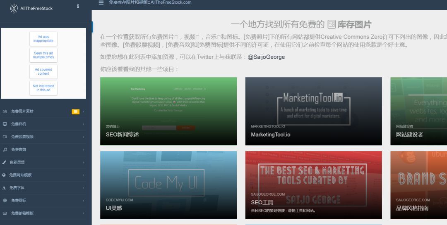Click the 你应该看看我的其他一些项目 text
This screenshot has width=447, height=225.
click(x=139, y=69)
